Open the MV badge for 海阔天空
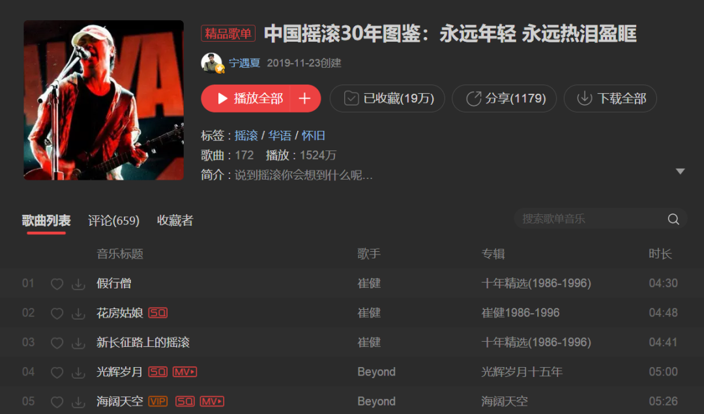The height and width of the screenshot is (414, 704). coord(212,402)
